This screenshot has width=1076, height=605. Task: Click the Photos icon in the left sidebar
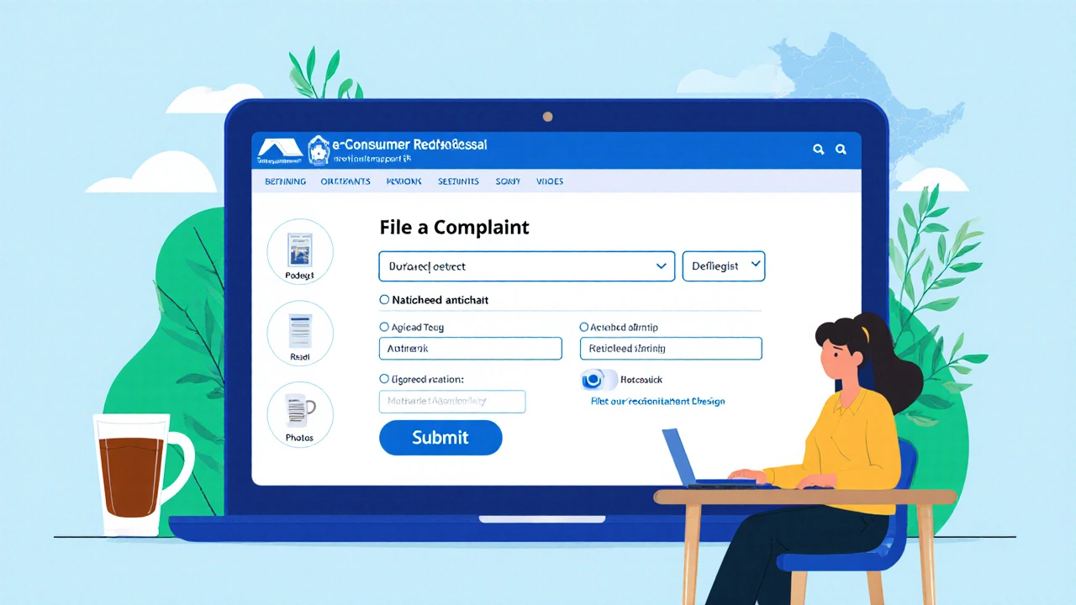(x=300, y=413)
